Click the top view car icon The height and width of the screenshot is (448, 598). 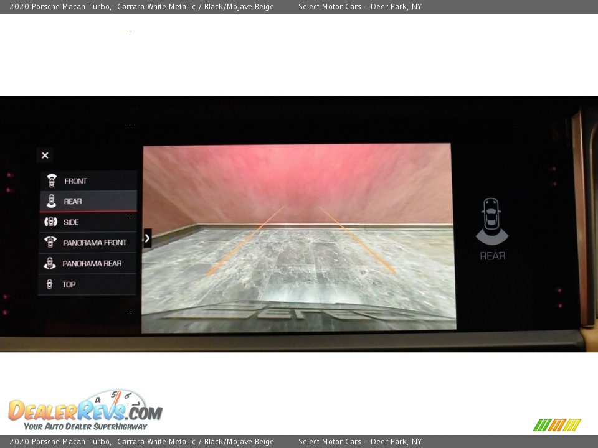[x=49, y=284]
